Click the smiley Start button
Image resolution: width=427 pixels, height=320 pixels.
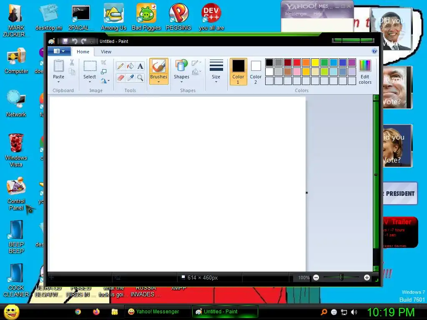pos(11,312)
